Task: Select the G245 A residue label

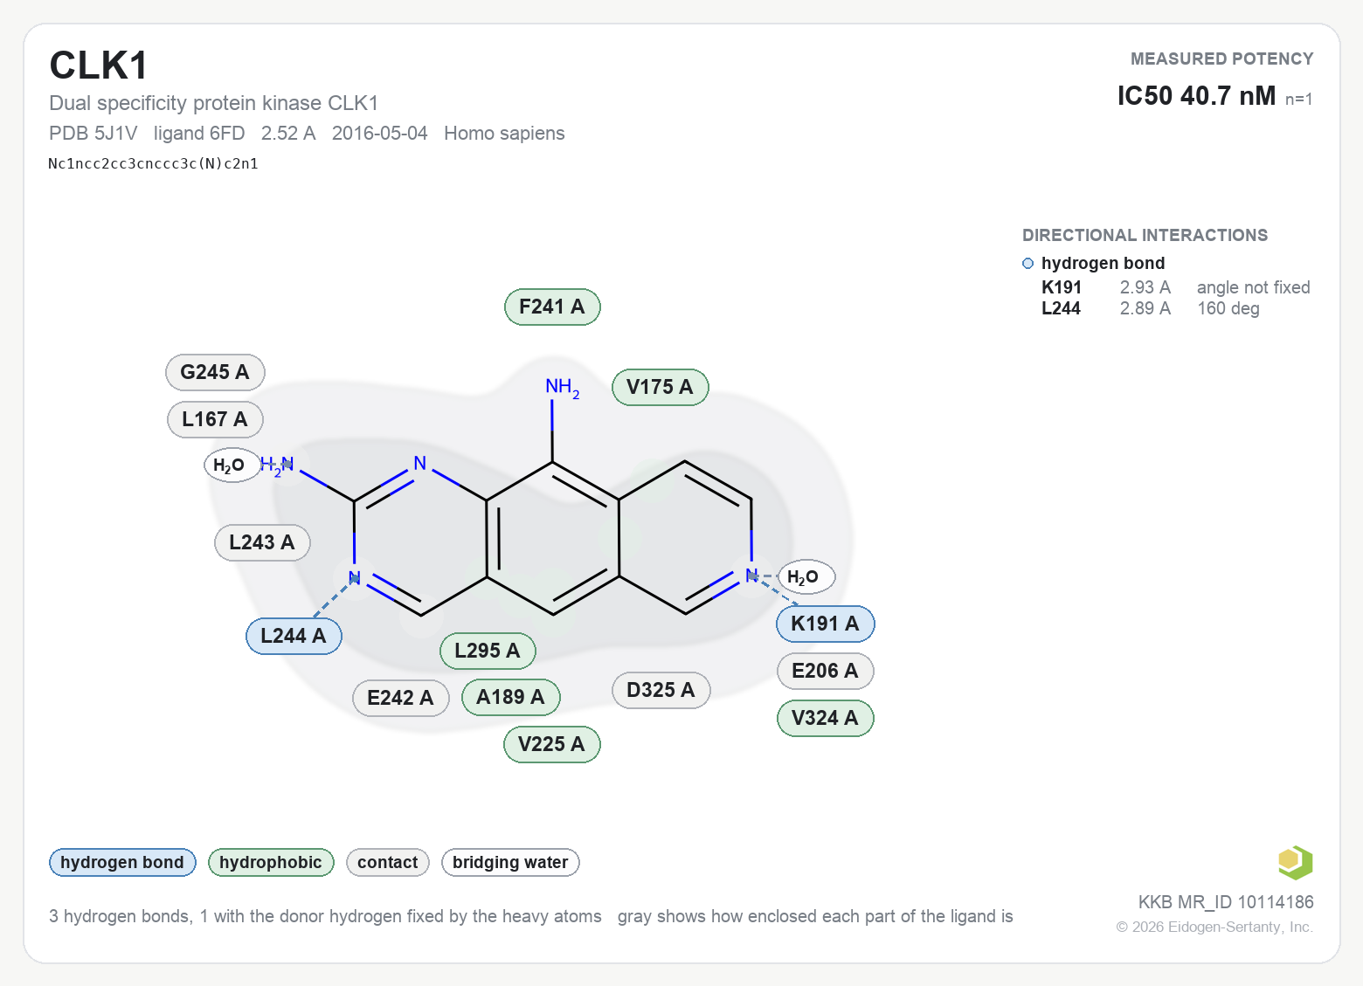Action: [215, 372]
